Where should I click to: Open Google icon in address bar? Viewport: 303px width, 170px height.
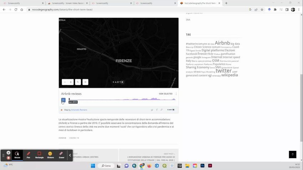click(x=250, y=10)
